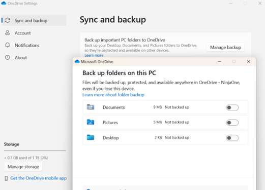Click the Not backed up status for Pictures
The image size is (265, 190).
(x=177, y=122)
